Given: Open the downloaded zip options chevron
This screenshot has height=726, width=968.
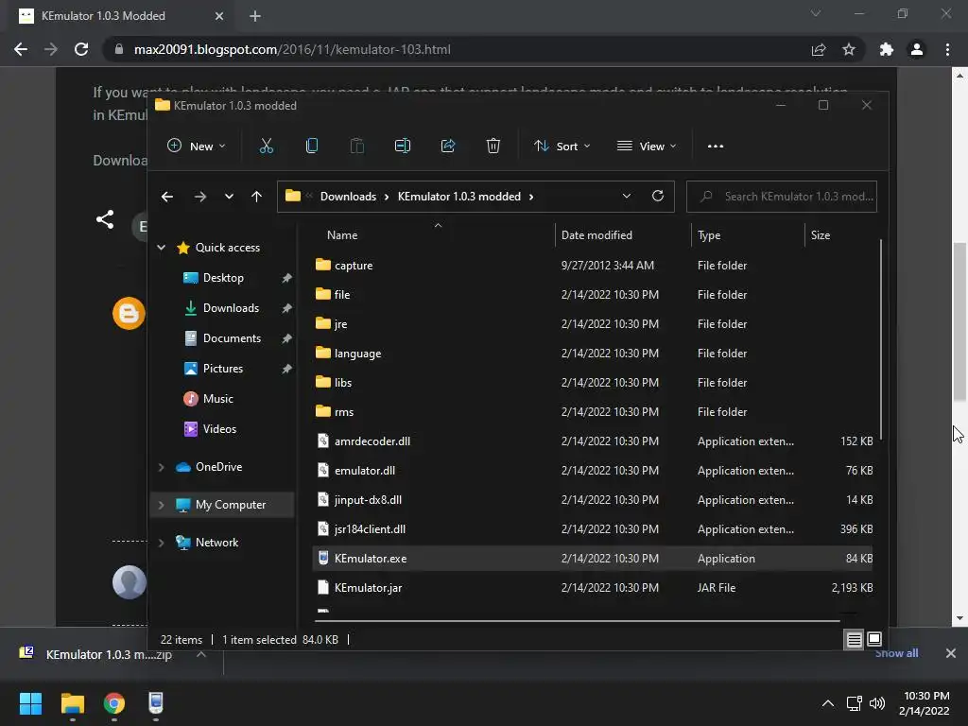Looking at the screenshot, I should 201,654.
